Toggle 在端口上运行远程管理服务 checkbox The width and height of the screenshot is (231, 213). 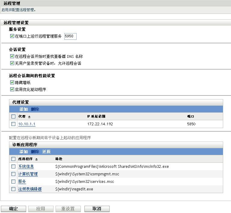coord(12,36)
